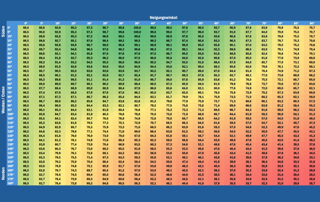Select the 180° orientation row header

[x=11, y=184]
